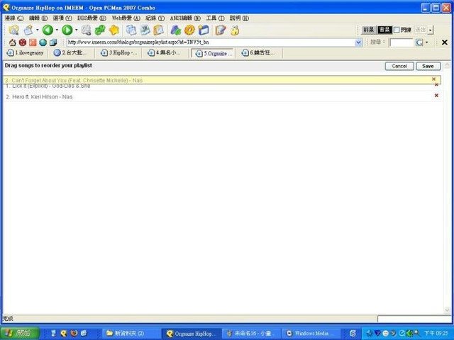This screenshot has height=340, width=454.
Task: Click the home icon on address bar
Action: point(12,42)
